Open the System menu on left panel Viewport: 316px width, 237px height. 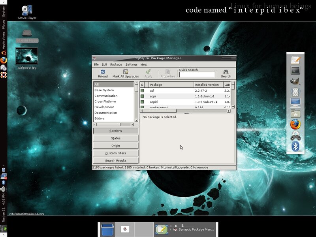[x=4, y=11]
